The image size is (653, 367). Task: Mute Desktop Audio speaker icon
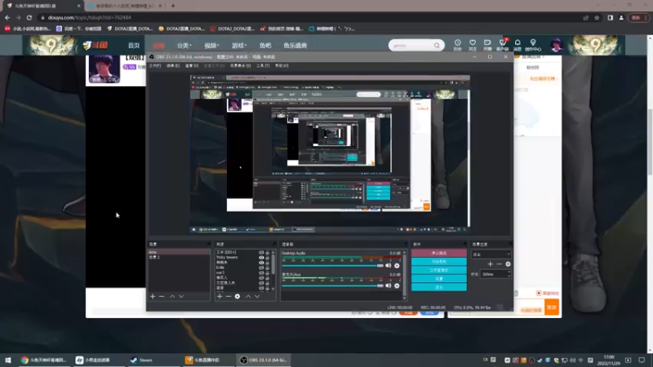tap(389, 266)
